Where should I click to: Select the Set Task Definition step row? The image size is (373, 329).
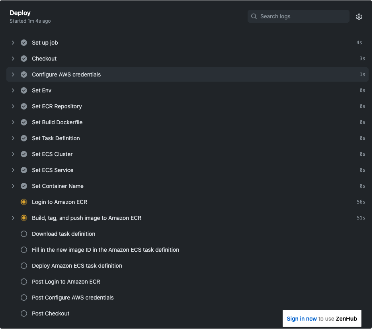click(187, 138)
